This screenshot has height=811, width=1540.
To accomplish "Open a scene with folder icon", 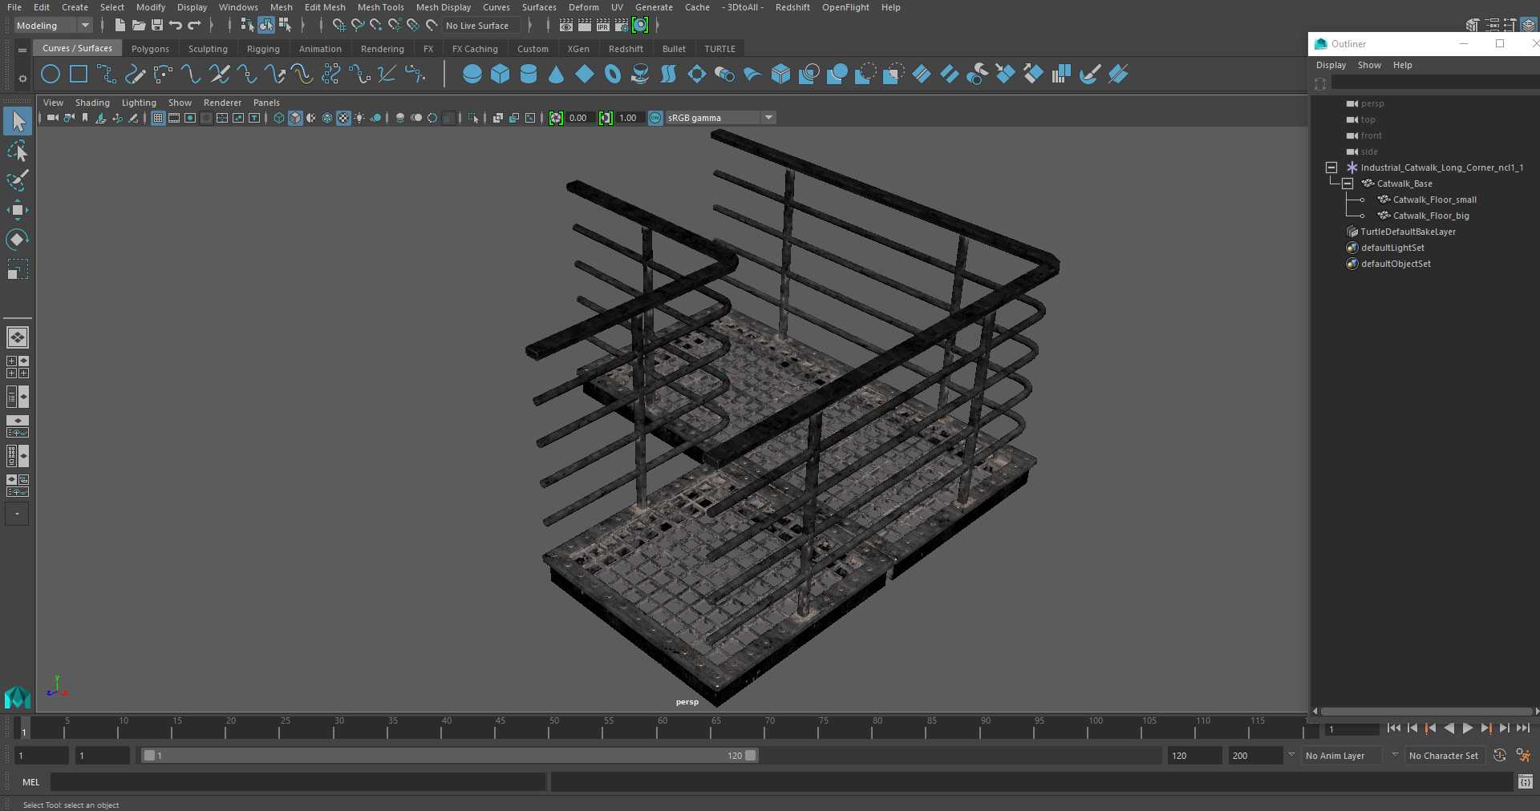I will 139,26.
